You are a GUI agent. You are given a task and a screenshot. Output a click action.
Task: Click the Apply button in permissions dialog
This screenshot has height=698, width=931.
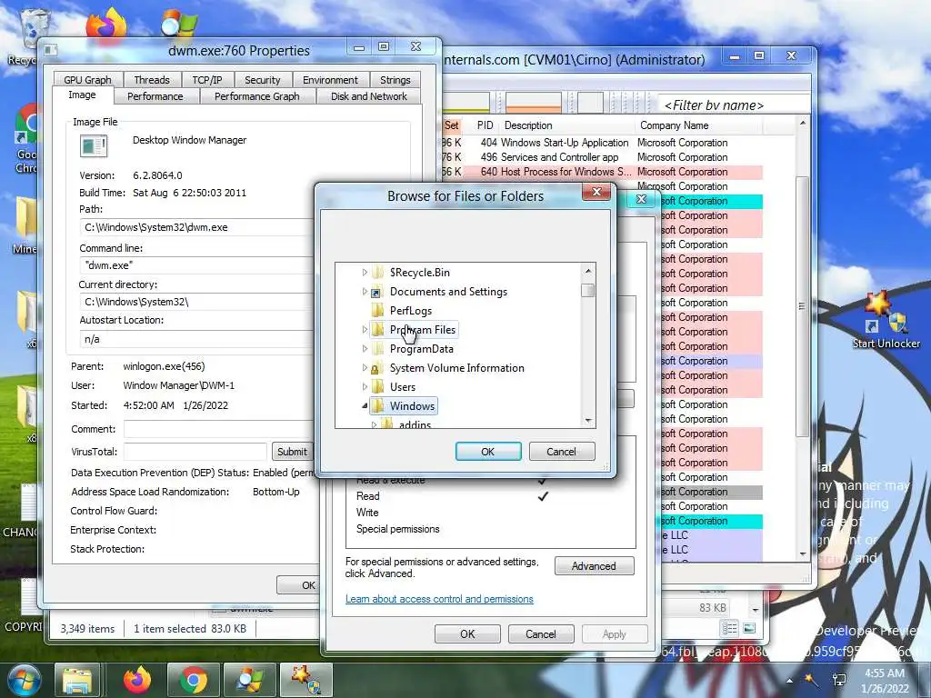pyautogui.click(x=614, y=633)
